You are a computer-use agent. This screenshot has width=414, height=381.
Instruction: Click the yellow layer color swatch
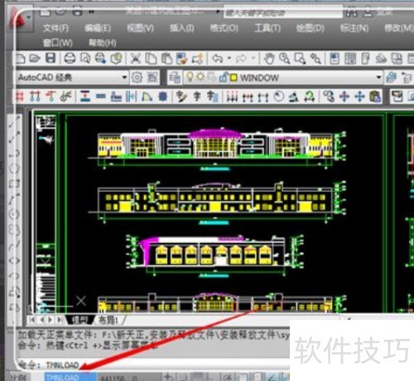pos(233,78)
